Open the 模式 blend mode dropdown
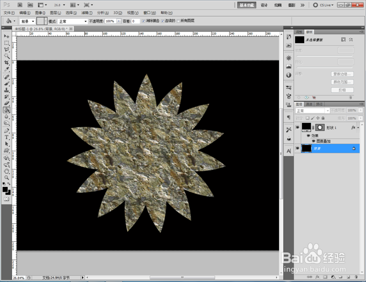 coord(72,21)
